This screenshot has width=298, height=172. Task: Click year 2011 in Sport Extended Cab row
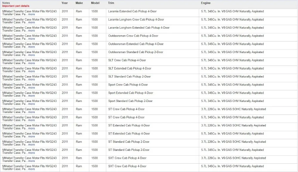(x=65, y=93)
